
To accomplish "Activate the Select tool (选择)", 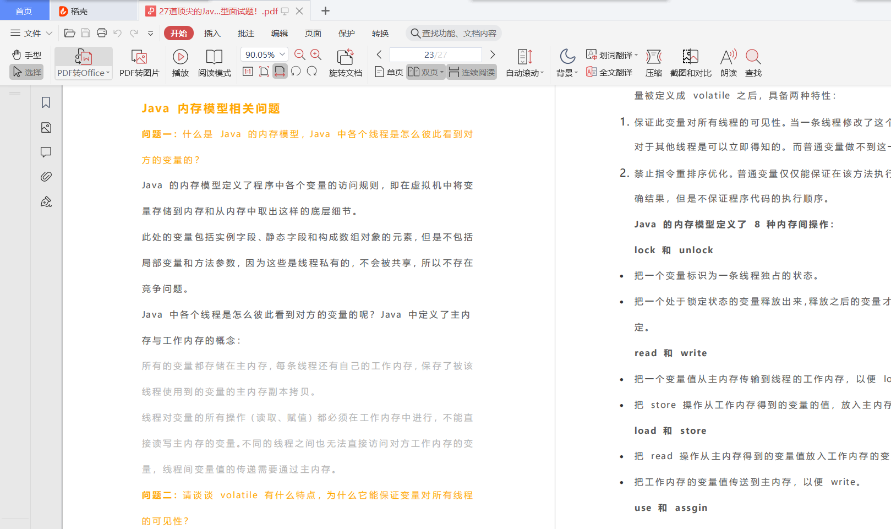I will click(26, 72).
